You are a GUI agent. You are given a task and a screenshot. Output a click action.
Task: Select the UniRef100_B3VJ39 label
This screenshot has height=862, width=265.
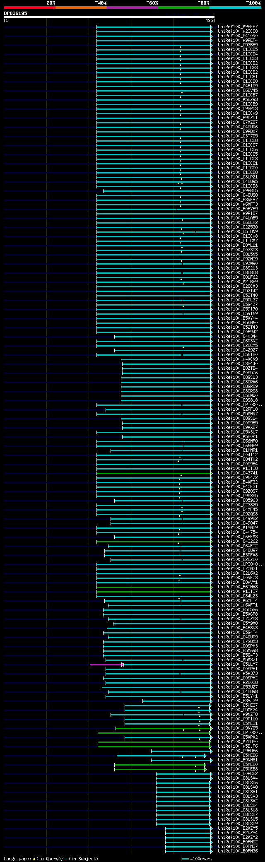click(x=238, y=701)
